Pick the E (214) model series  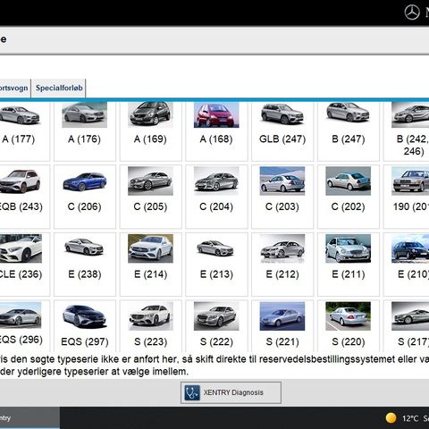click(151, 265)
